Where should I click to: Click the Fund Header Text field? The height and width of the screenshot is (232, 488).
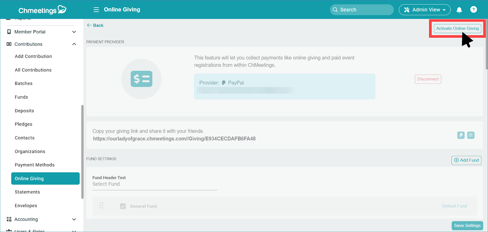pyautogui.click(x=155, y=184)
